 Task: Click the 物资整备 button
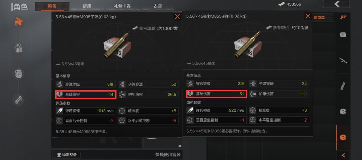click(x=66, y=154)
